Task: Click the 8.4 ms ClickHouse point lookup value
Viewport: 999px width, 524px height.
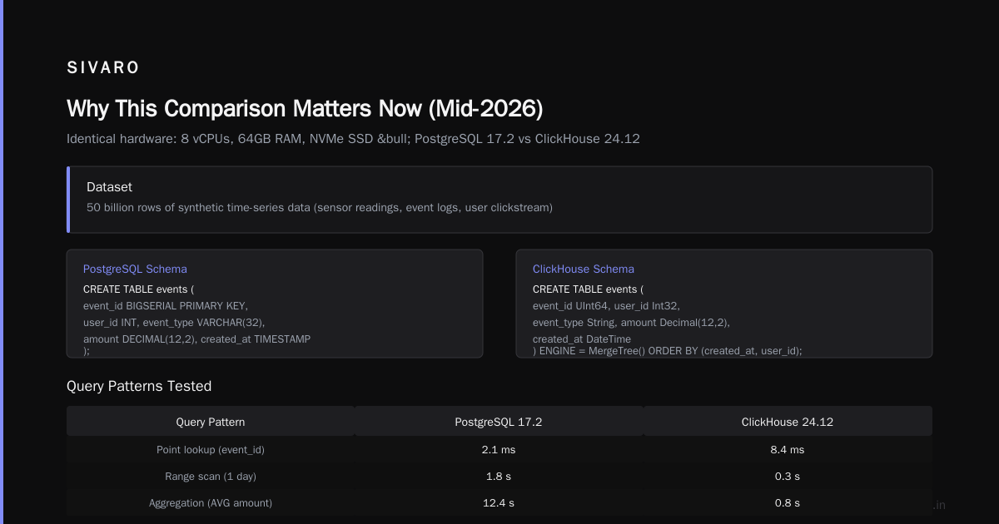Action: pos(788,449)
